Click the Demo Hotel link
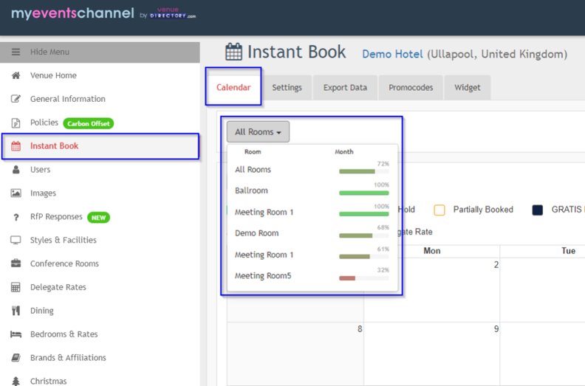This screenshot has height=386, width=585. tap(392, 55)
